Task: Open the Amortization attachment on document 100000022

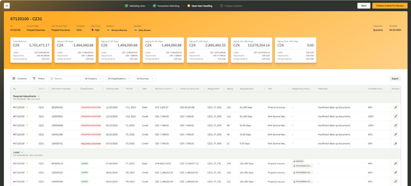Action: pyautogui.click(x=302, y=172)
